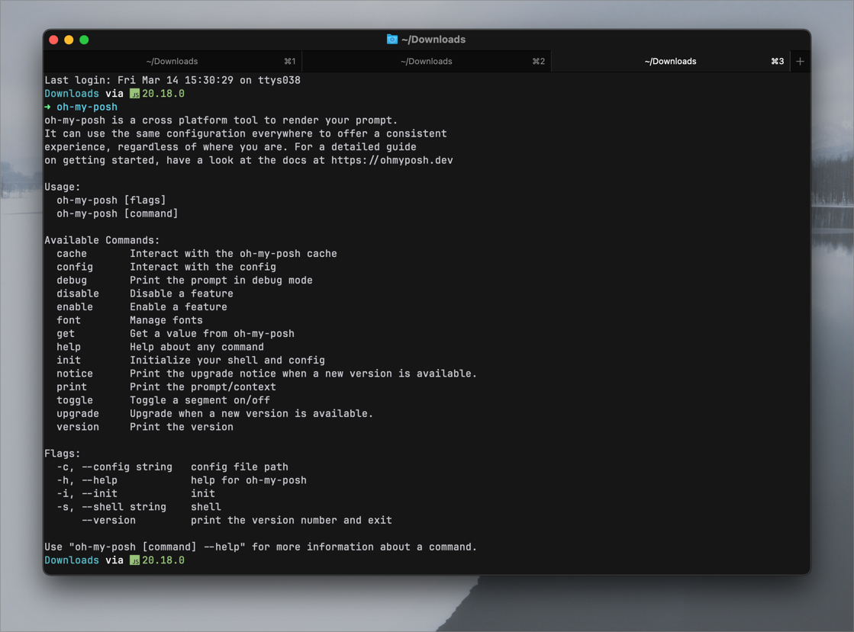Viewport: 854px width, 632px height.
Task: Switch to the Downloads tab labeled ⌘1
Action: (x=172, y=62)
